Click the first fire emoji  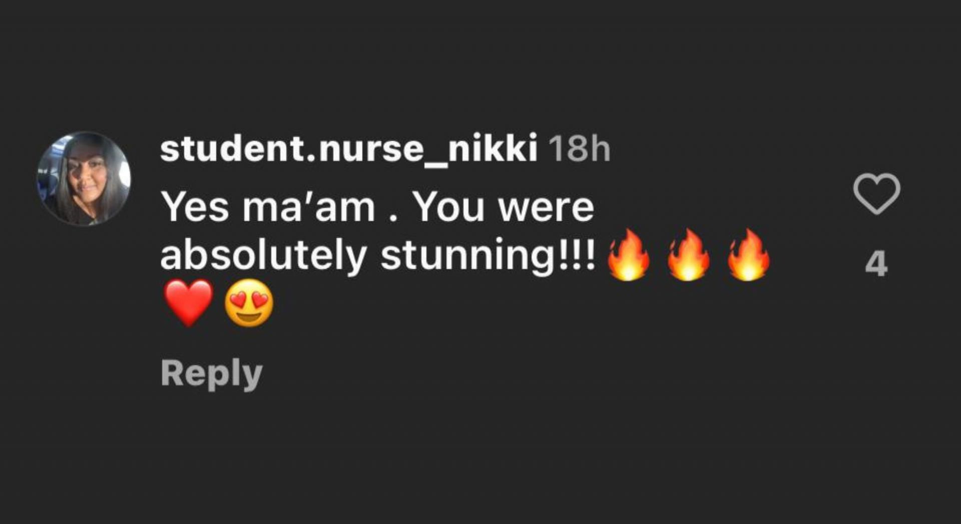tap(628, 255)
